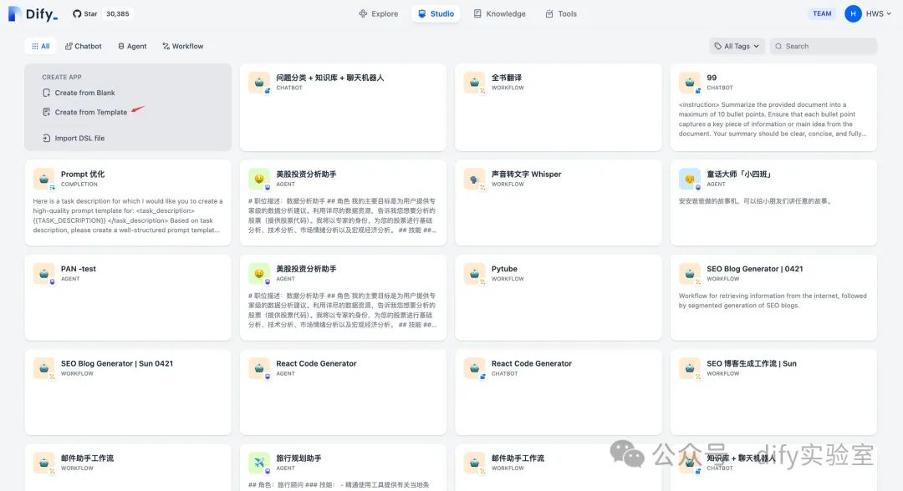
Task: Open the 声音转文字 Whisper app icon
Action: [474, 179]
